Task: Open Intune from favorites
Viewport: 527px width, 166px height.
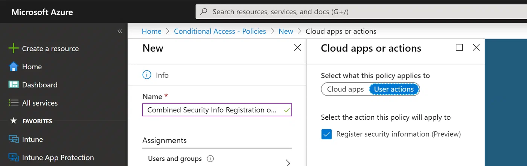Action: [x=32, y=139]
